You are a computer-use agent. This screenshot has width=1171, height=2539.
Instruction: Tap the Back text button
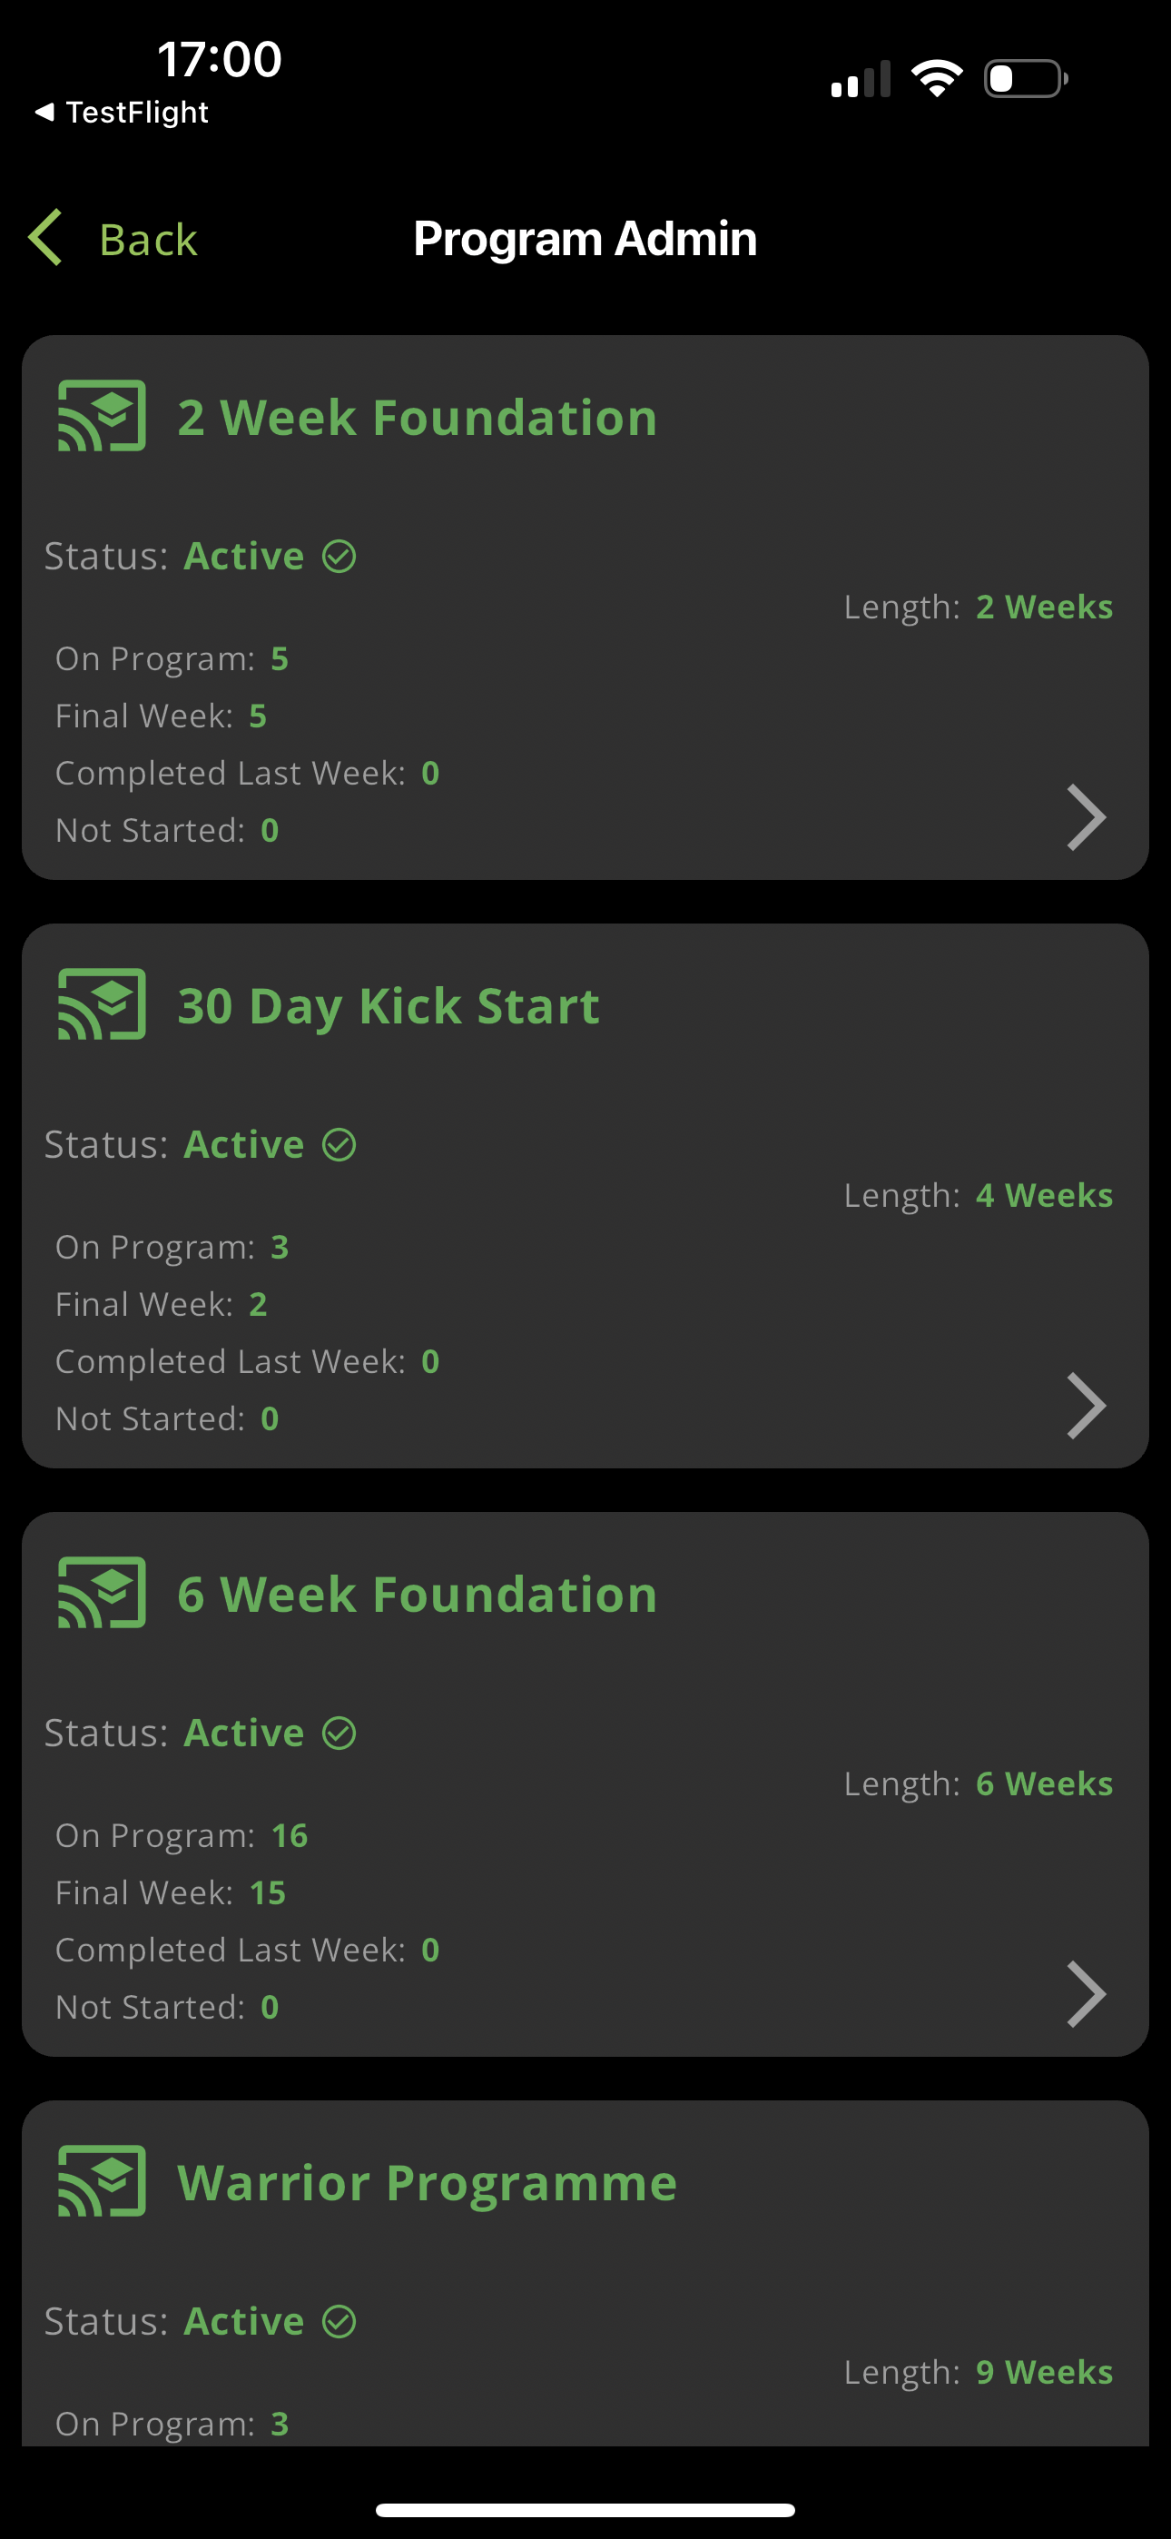148,240
